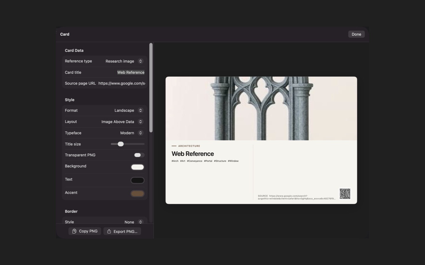Click the Reference type stepper arrows icon

(140, 61)
